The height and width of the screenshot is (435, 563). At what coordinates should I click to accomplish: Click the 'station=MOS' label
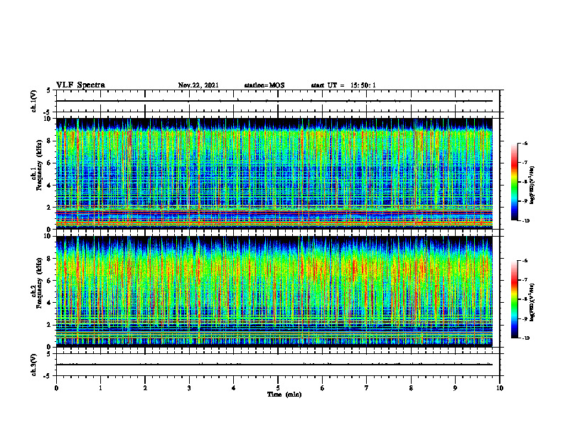tap(264, 85)
